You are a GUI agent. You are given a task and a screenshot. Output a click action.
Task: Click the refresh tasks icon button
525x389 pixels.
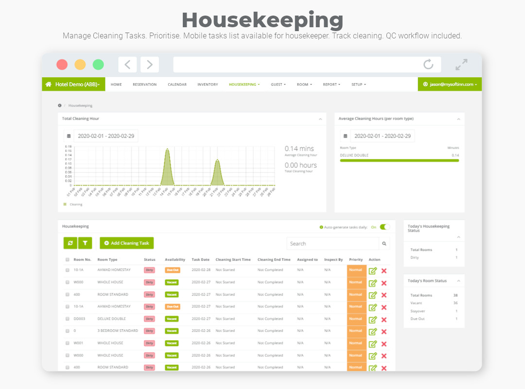70,243
